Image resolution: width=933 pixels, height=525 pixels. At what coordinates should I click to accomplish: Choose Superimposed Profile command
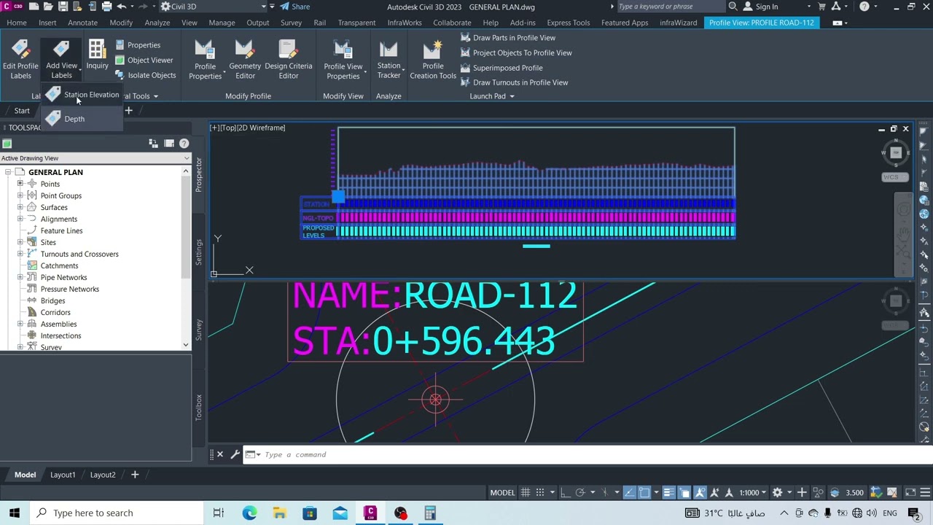point(501,68)
